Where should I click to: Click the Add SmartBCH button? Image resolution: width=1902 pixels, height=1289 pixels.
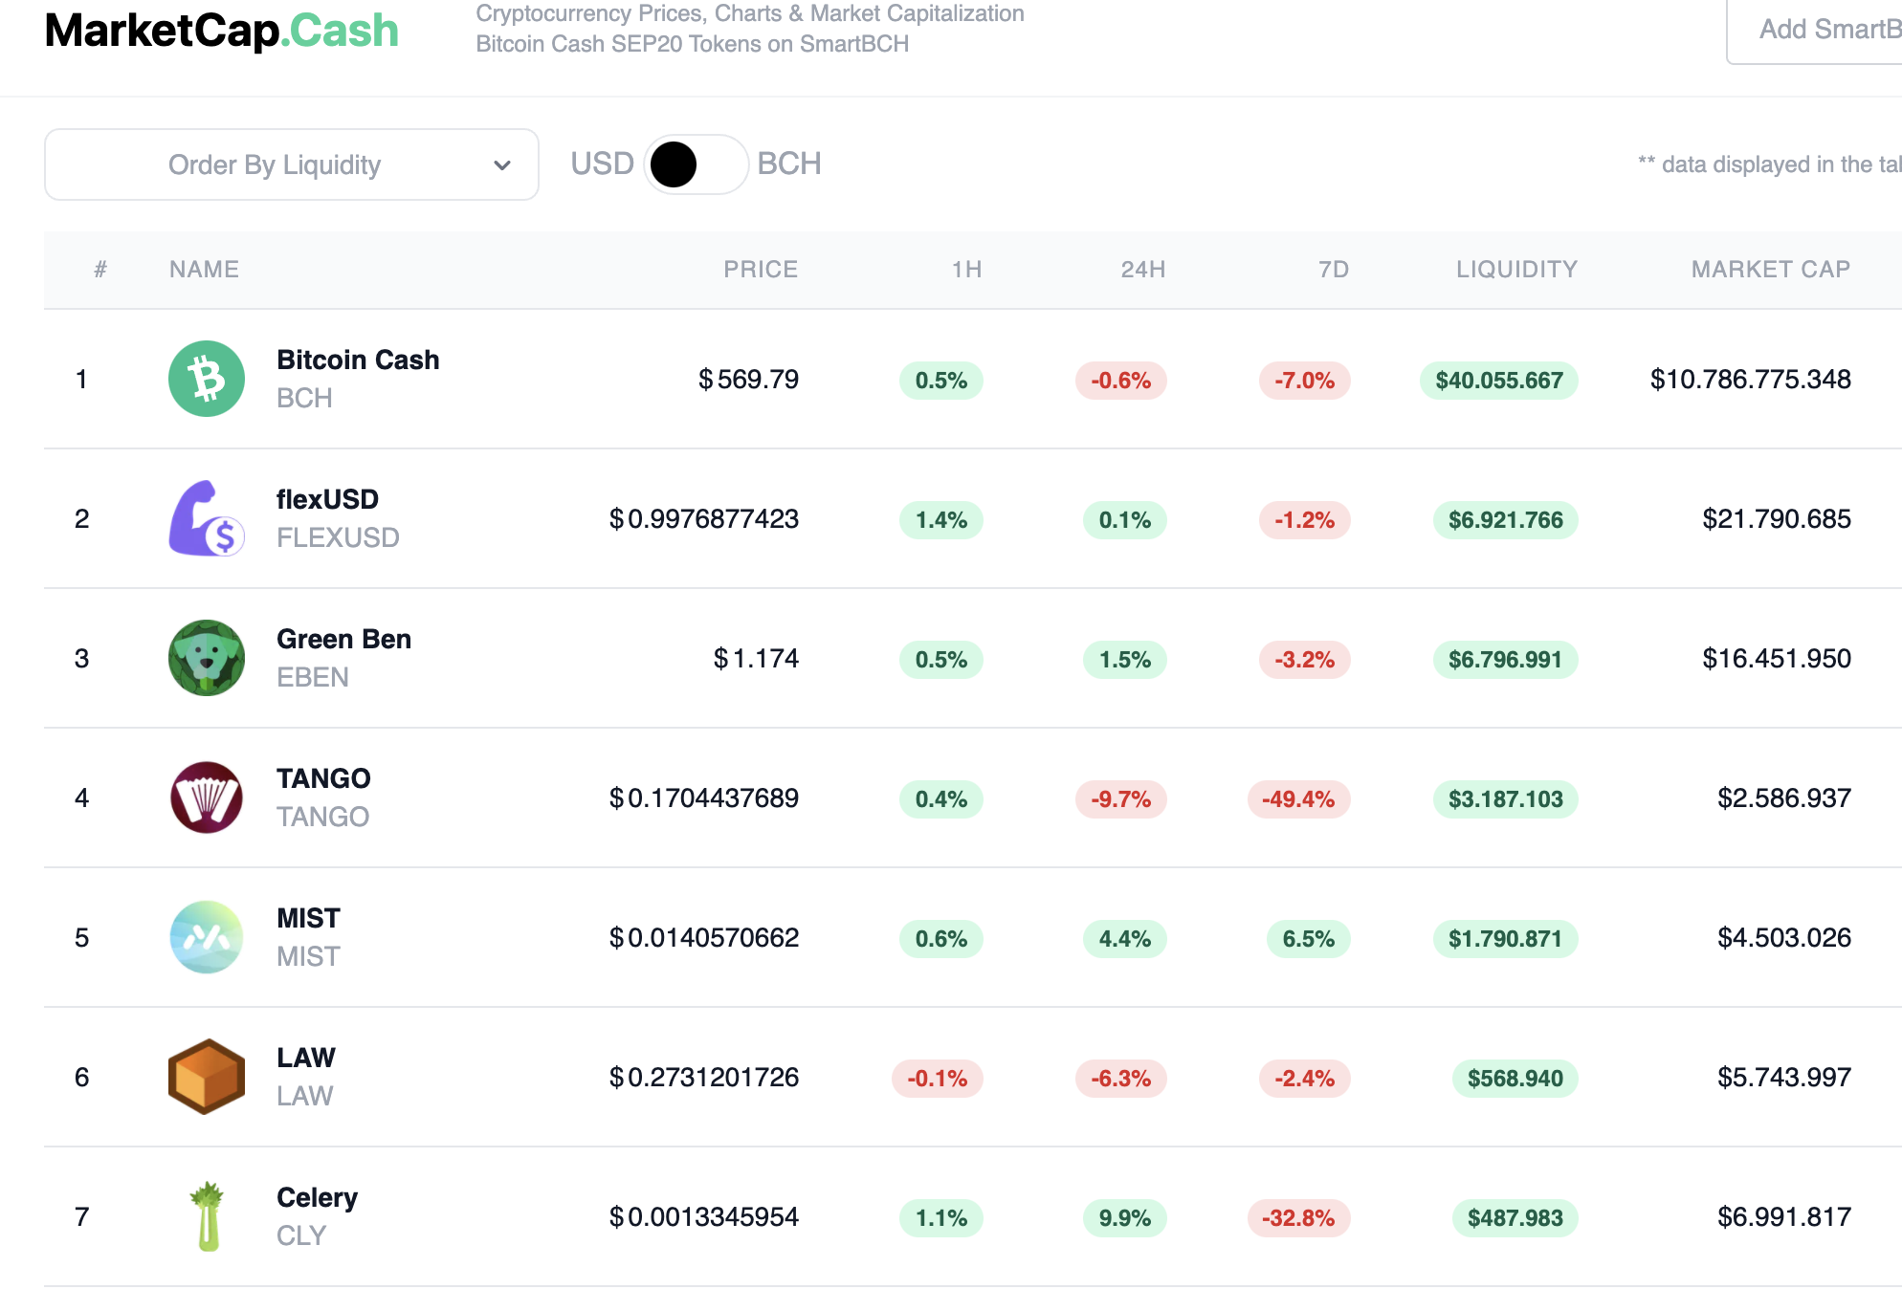point(1815,30)
